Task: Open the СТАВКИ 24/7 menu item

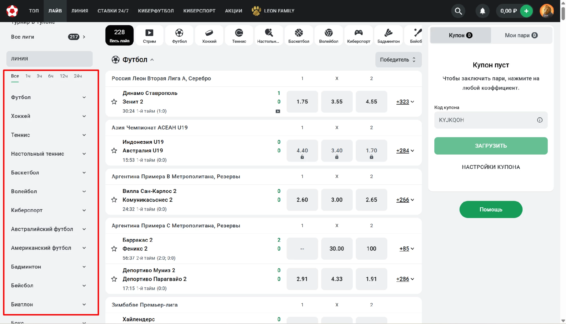Action: (x=113, y=11)
